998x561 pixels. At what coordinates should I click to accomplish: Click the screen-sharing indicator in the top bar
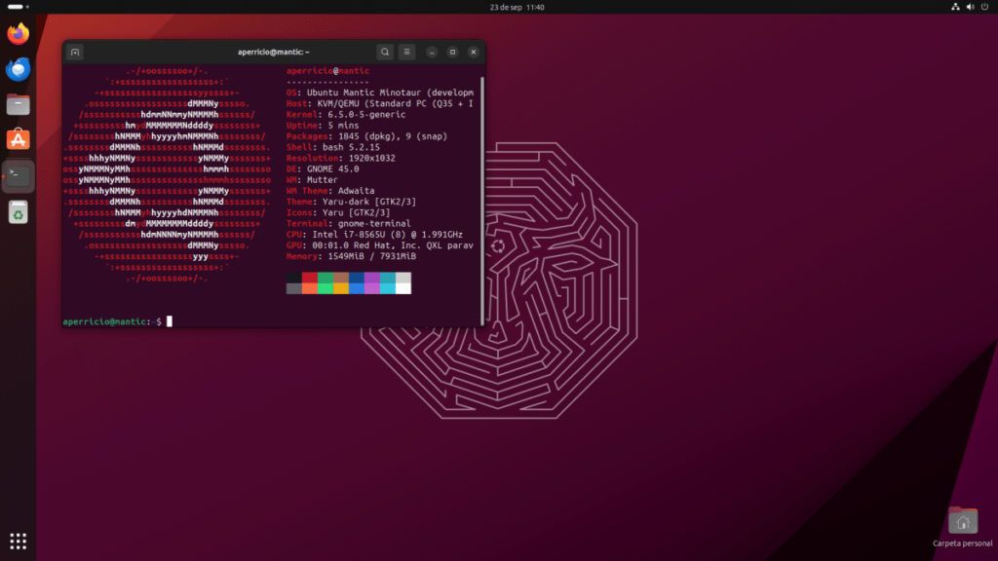tap(954, 7)
